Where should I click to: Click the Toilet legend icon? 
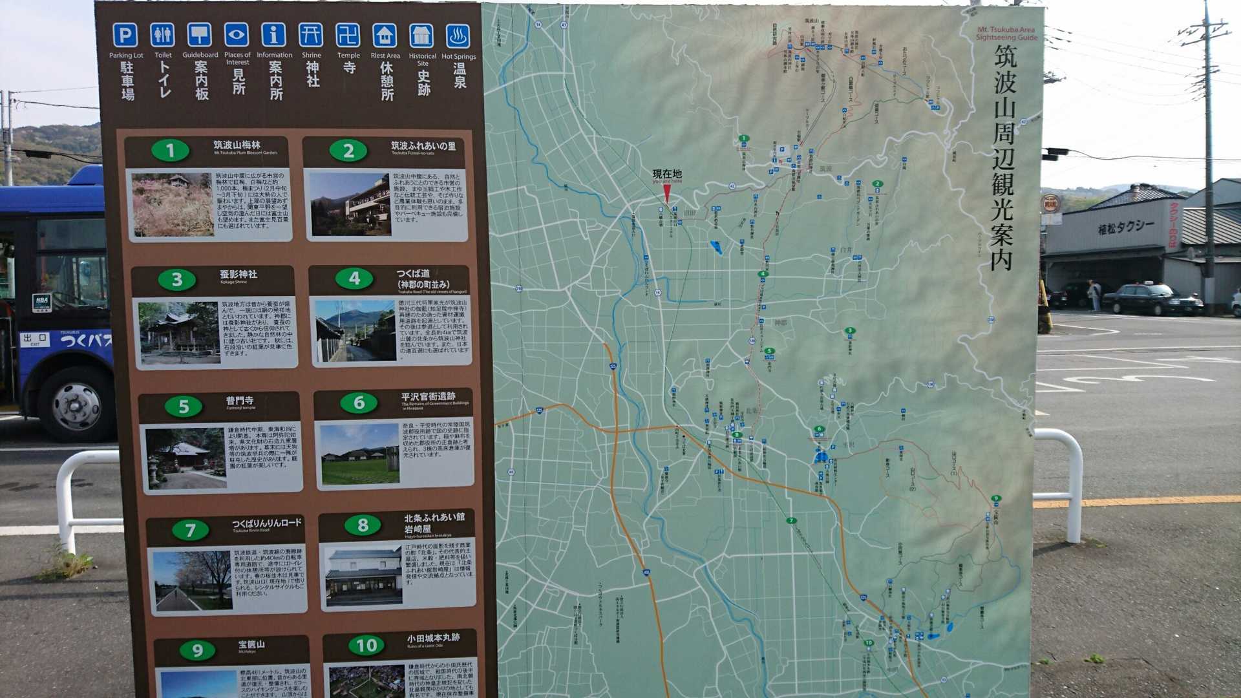point(162,36)
